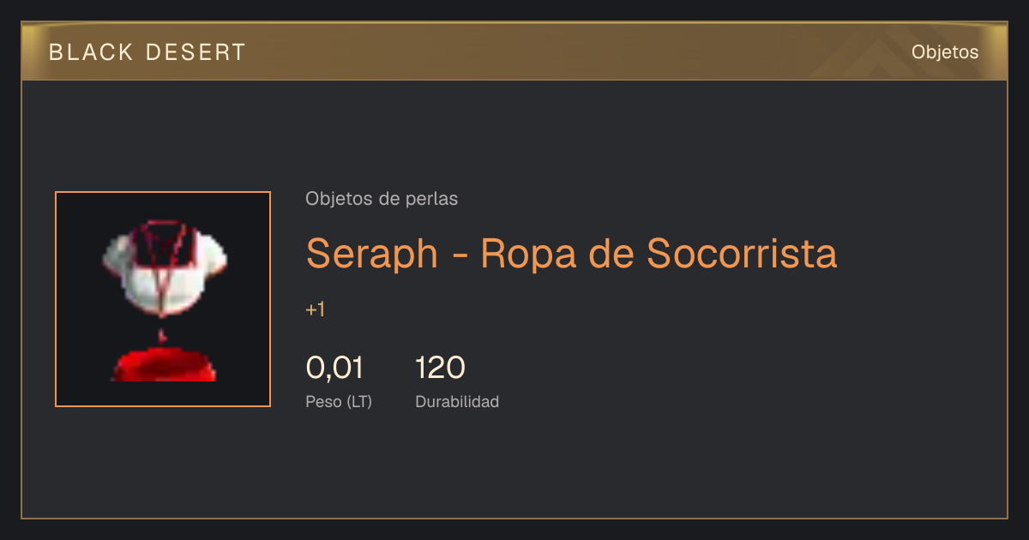Click the empty dark card area below stats

tap(514, 467)
